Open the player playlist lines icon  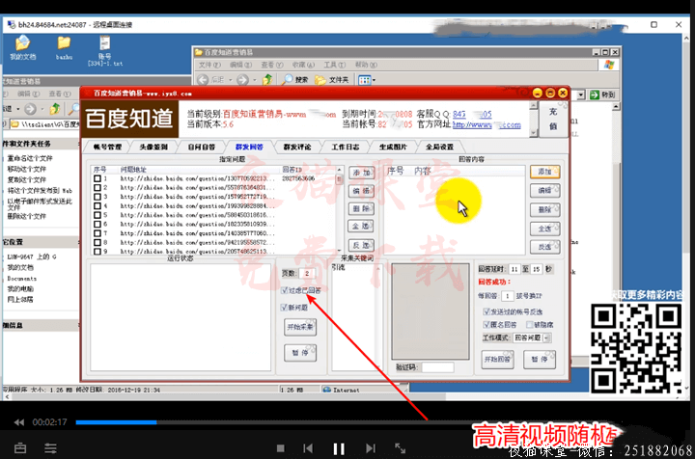click(x=50, y=448)
